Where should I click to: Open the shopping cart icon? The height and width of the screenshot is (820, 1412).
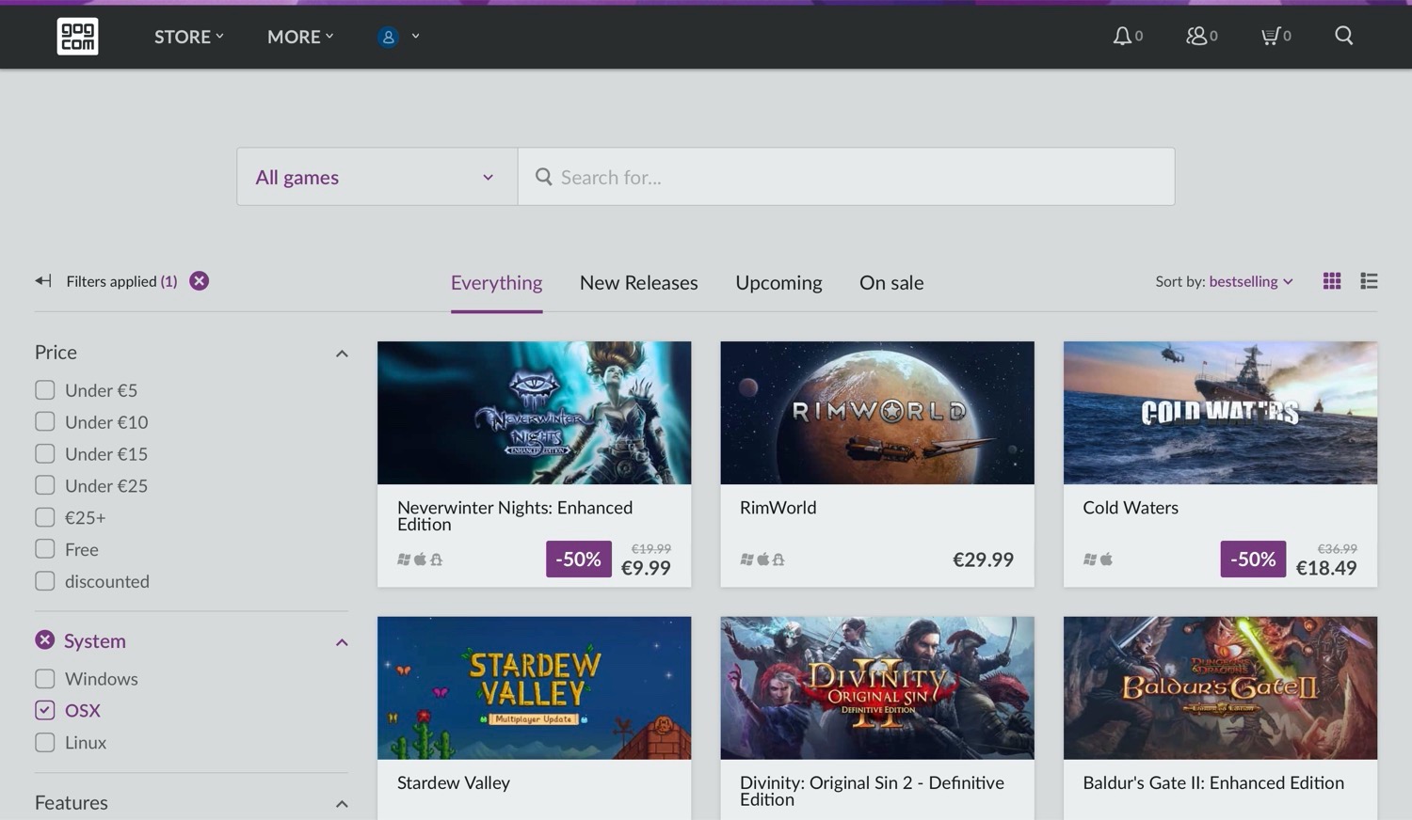(x=1271, y=36)
